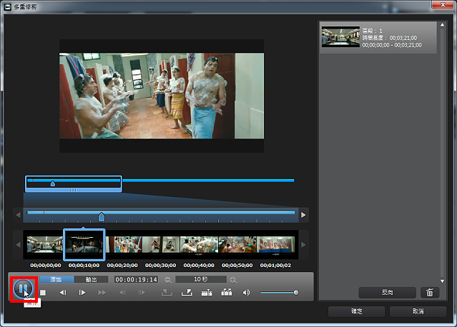
Task: Mute the volume speaker icon
Action: [x=246, y=293]
